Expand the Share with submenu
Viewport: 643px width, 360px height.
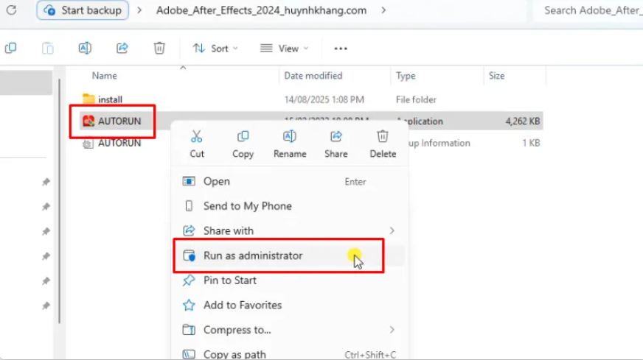click(x=288, y=230)
